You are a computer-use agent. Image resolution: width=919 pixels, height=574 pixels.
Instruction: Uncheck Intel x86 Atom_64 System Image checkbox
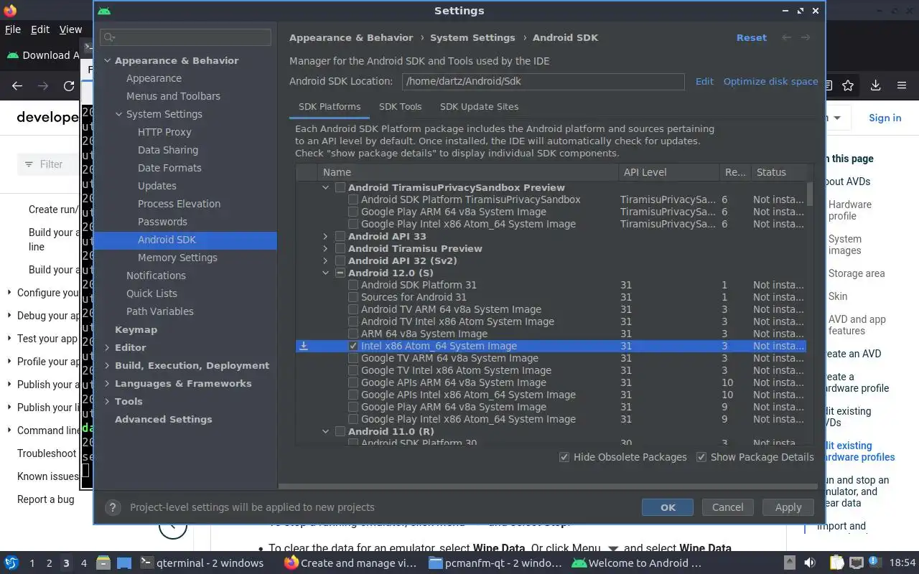click(x=353, y=346)
